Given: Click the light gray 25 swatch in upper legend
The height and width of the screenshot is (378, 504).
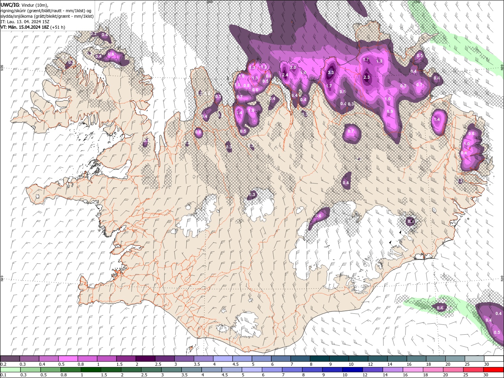Looking at the screenshot, I should pyautogui.click(x=474, y=359).
